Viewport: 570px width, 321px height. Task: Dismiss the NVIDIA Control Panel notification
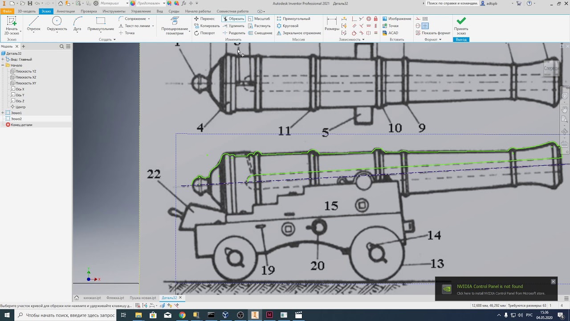tap(553, 281)
